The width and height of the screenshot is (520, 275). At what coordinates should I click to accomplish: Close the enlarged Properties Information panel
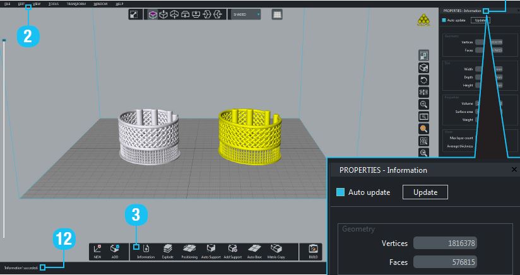pos(514,170)
